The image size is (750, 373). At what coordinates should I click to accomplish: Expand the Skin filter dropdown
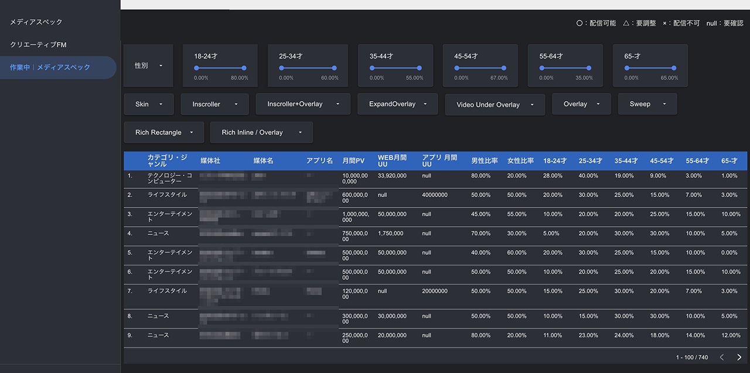148,104
